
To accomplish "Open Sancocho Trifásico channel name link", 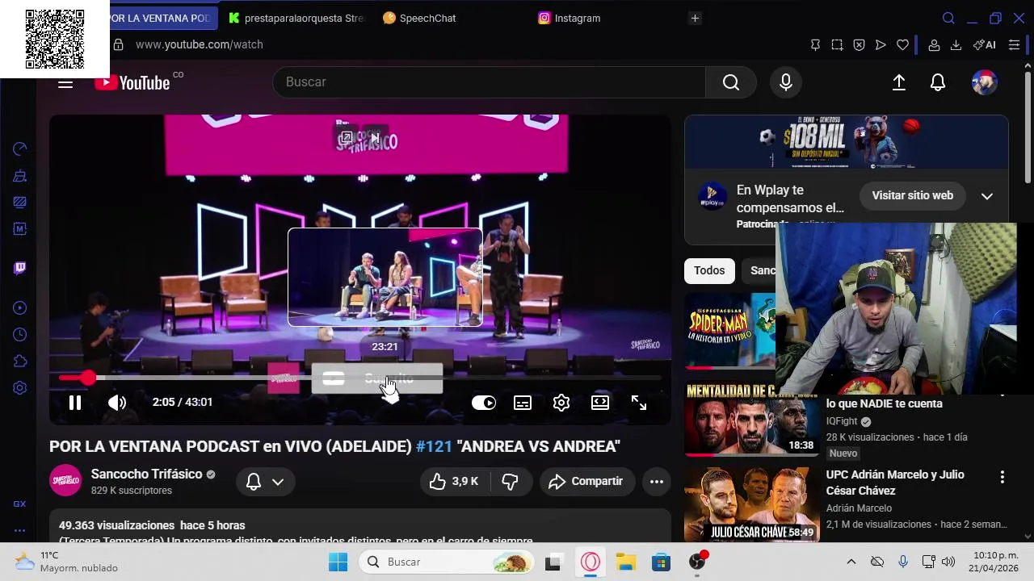I will coord(147,474).
